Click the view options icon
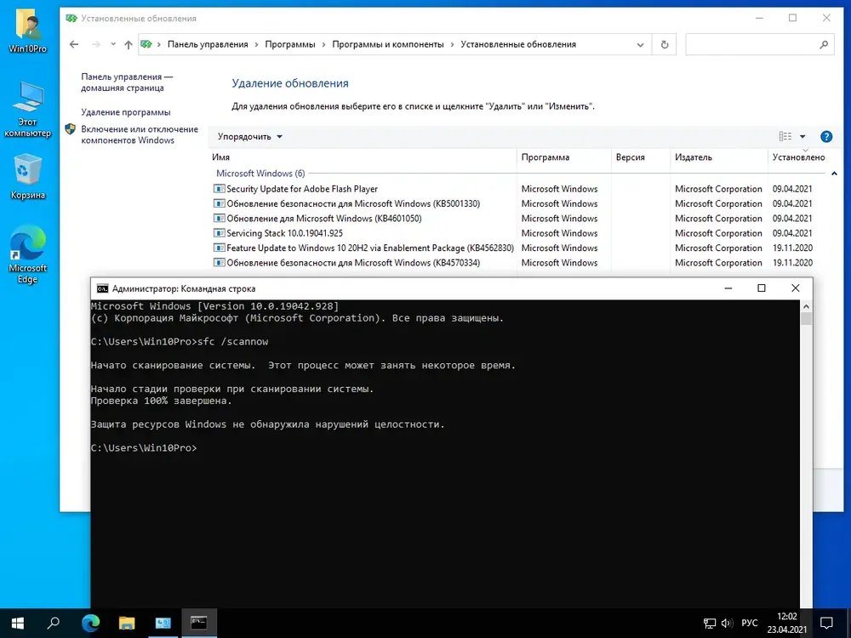The image size is (851, 638). click(x=785, y=136)
